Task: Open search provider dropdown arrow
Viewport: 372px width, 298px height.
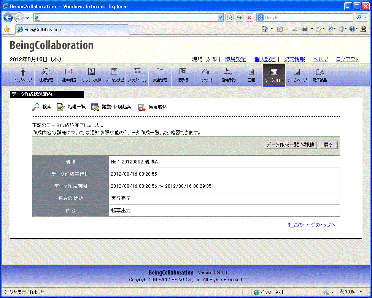Action: pos(366,17)
